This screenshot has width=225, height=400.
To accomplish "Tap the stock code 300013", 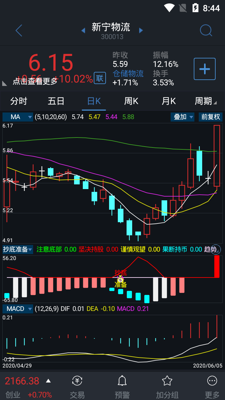I will click(112, 37).
